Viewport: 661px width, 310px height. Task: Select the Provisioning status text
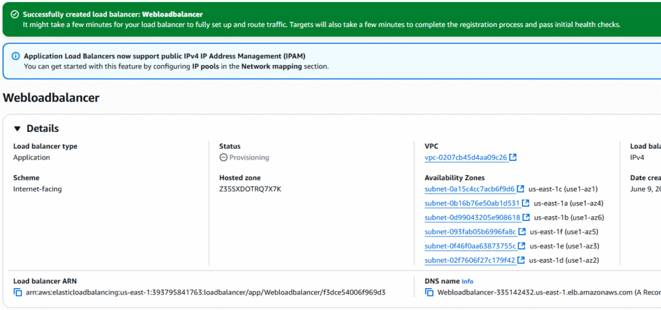pyautogui.click(x=249, y=158)
